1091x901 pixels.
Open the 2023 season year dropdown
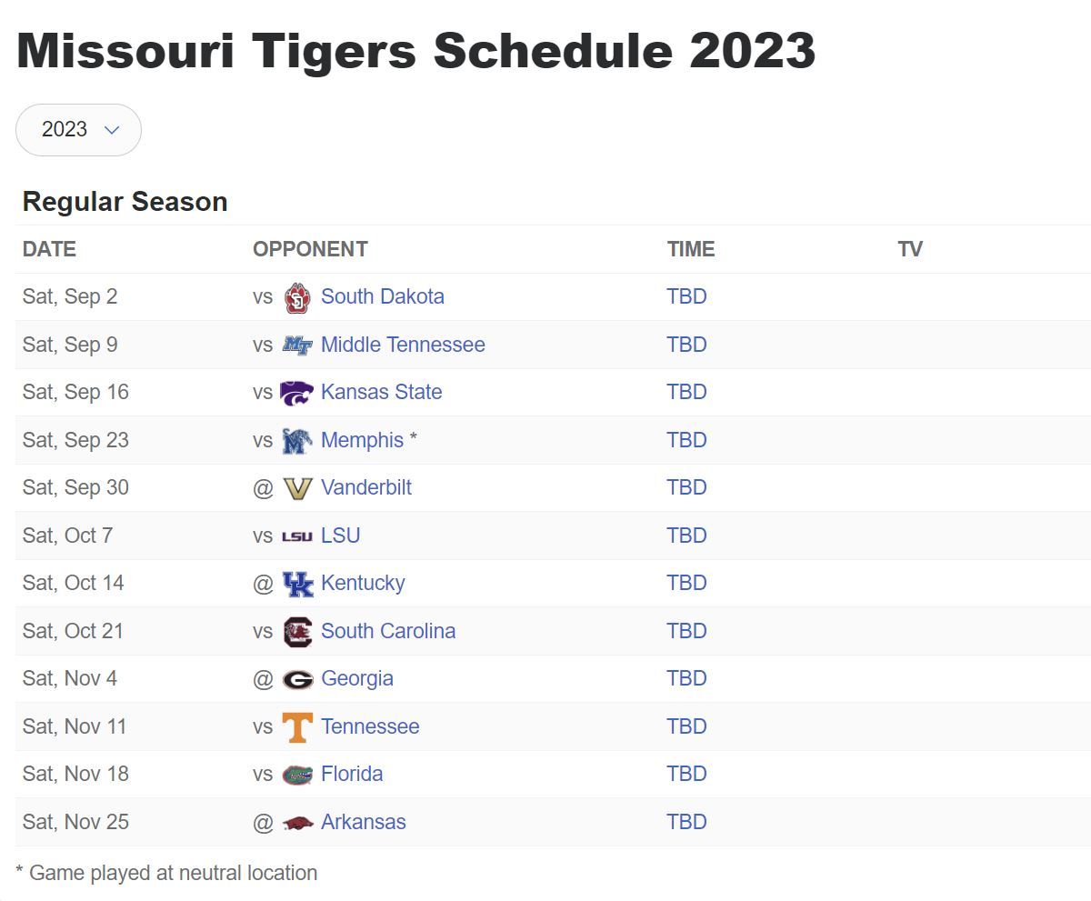click(x=78, y=130)
